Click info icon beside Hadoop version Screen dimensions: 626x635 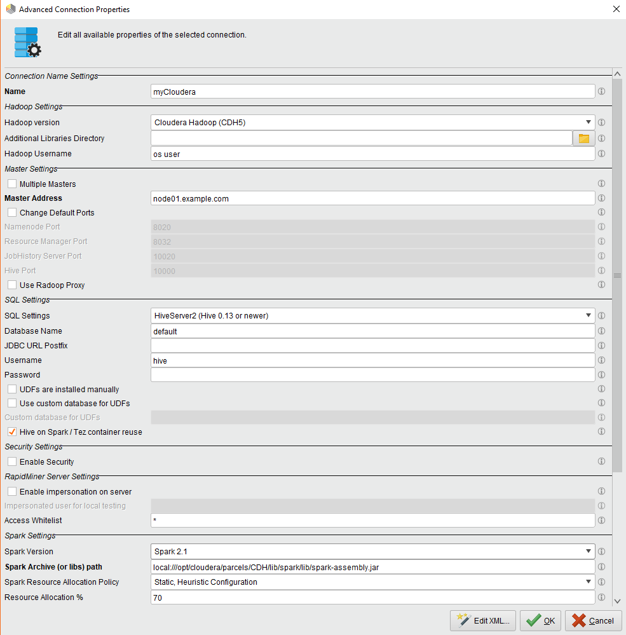tap(601, 123)
